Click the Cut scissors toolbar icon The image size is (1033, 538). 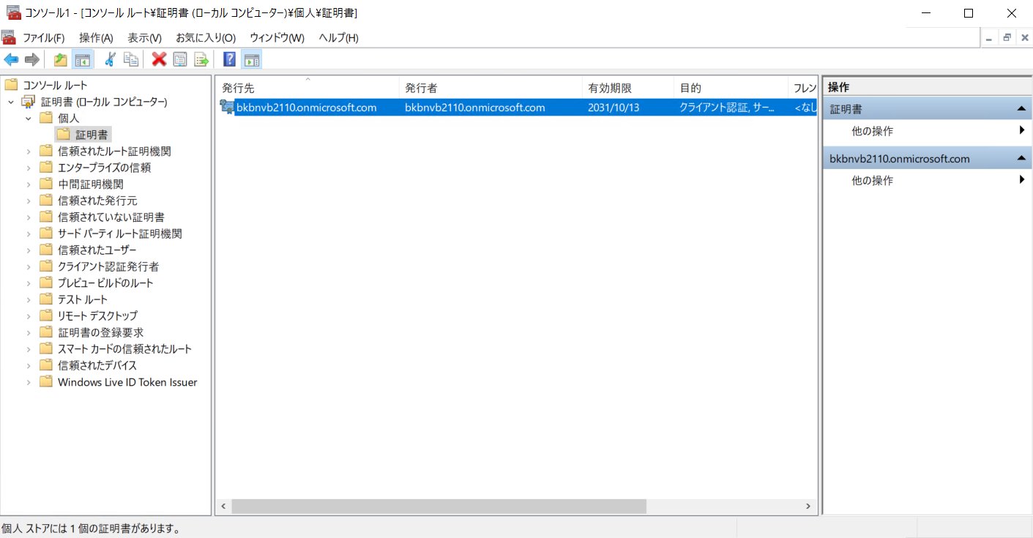[x=110, y=59]
